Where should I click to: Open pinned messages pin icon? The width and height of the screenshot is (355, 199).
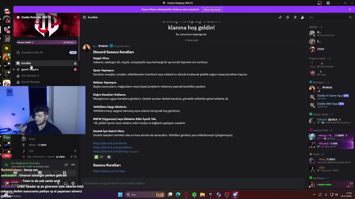click(295, 17)
